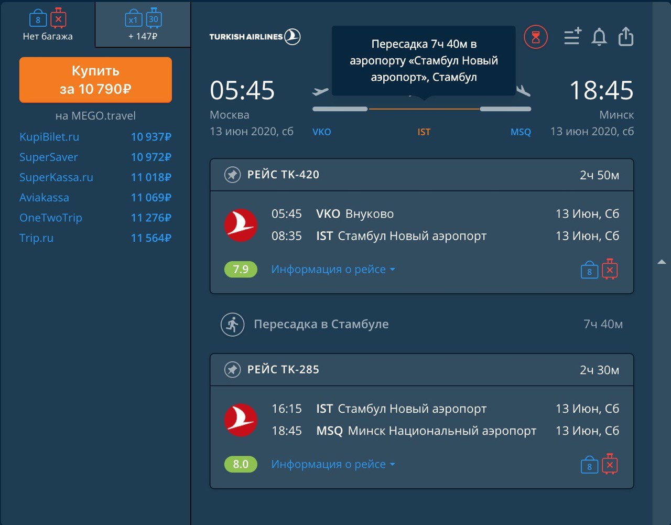
Task: Click the share ticket icon
Action: 626,37
